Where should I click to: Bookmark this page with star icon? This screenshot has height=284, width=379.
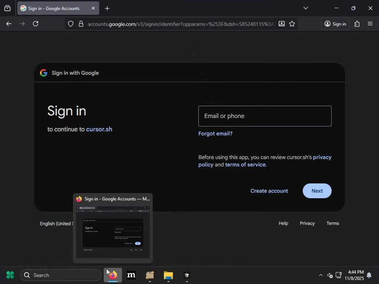pyautogui.click(x=292, y=24)
